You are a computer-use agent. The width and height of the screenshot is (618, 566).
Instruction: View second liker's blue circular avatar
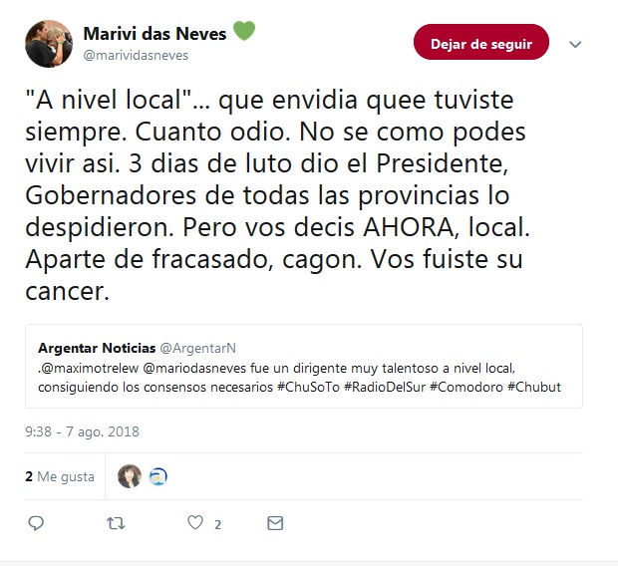(158, 476)
